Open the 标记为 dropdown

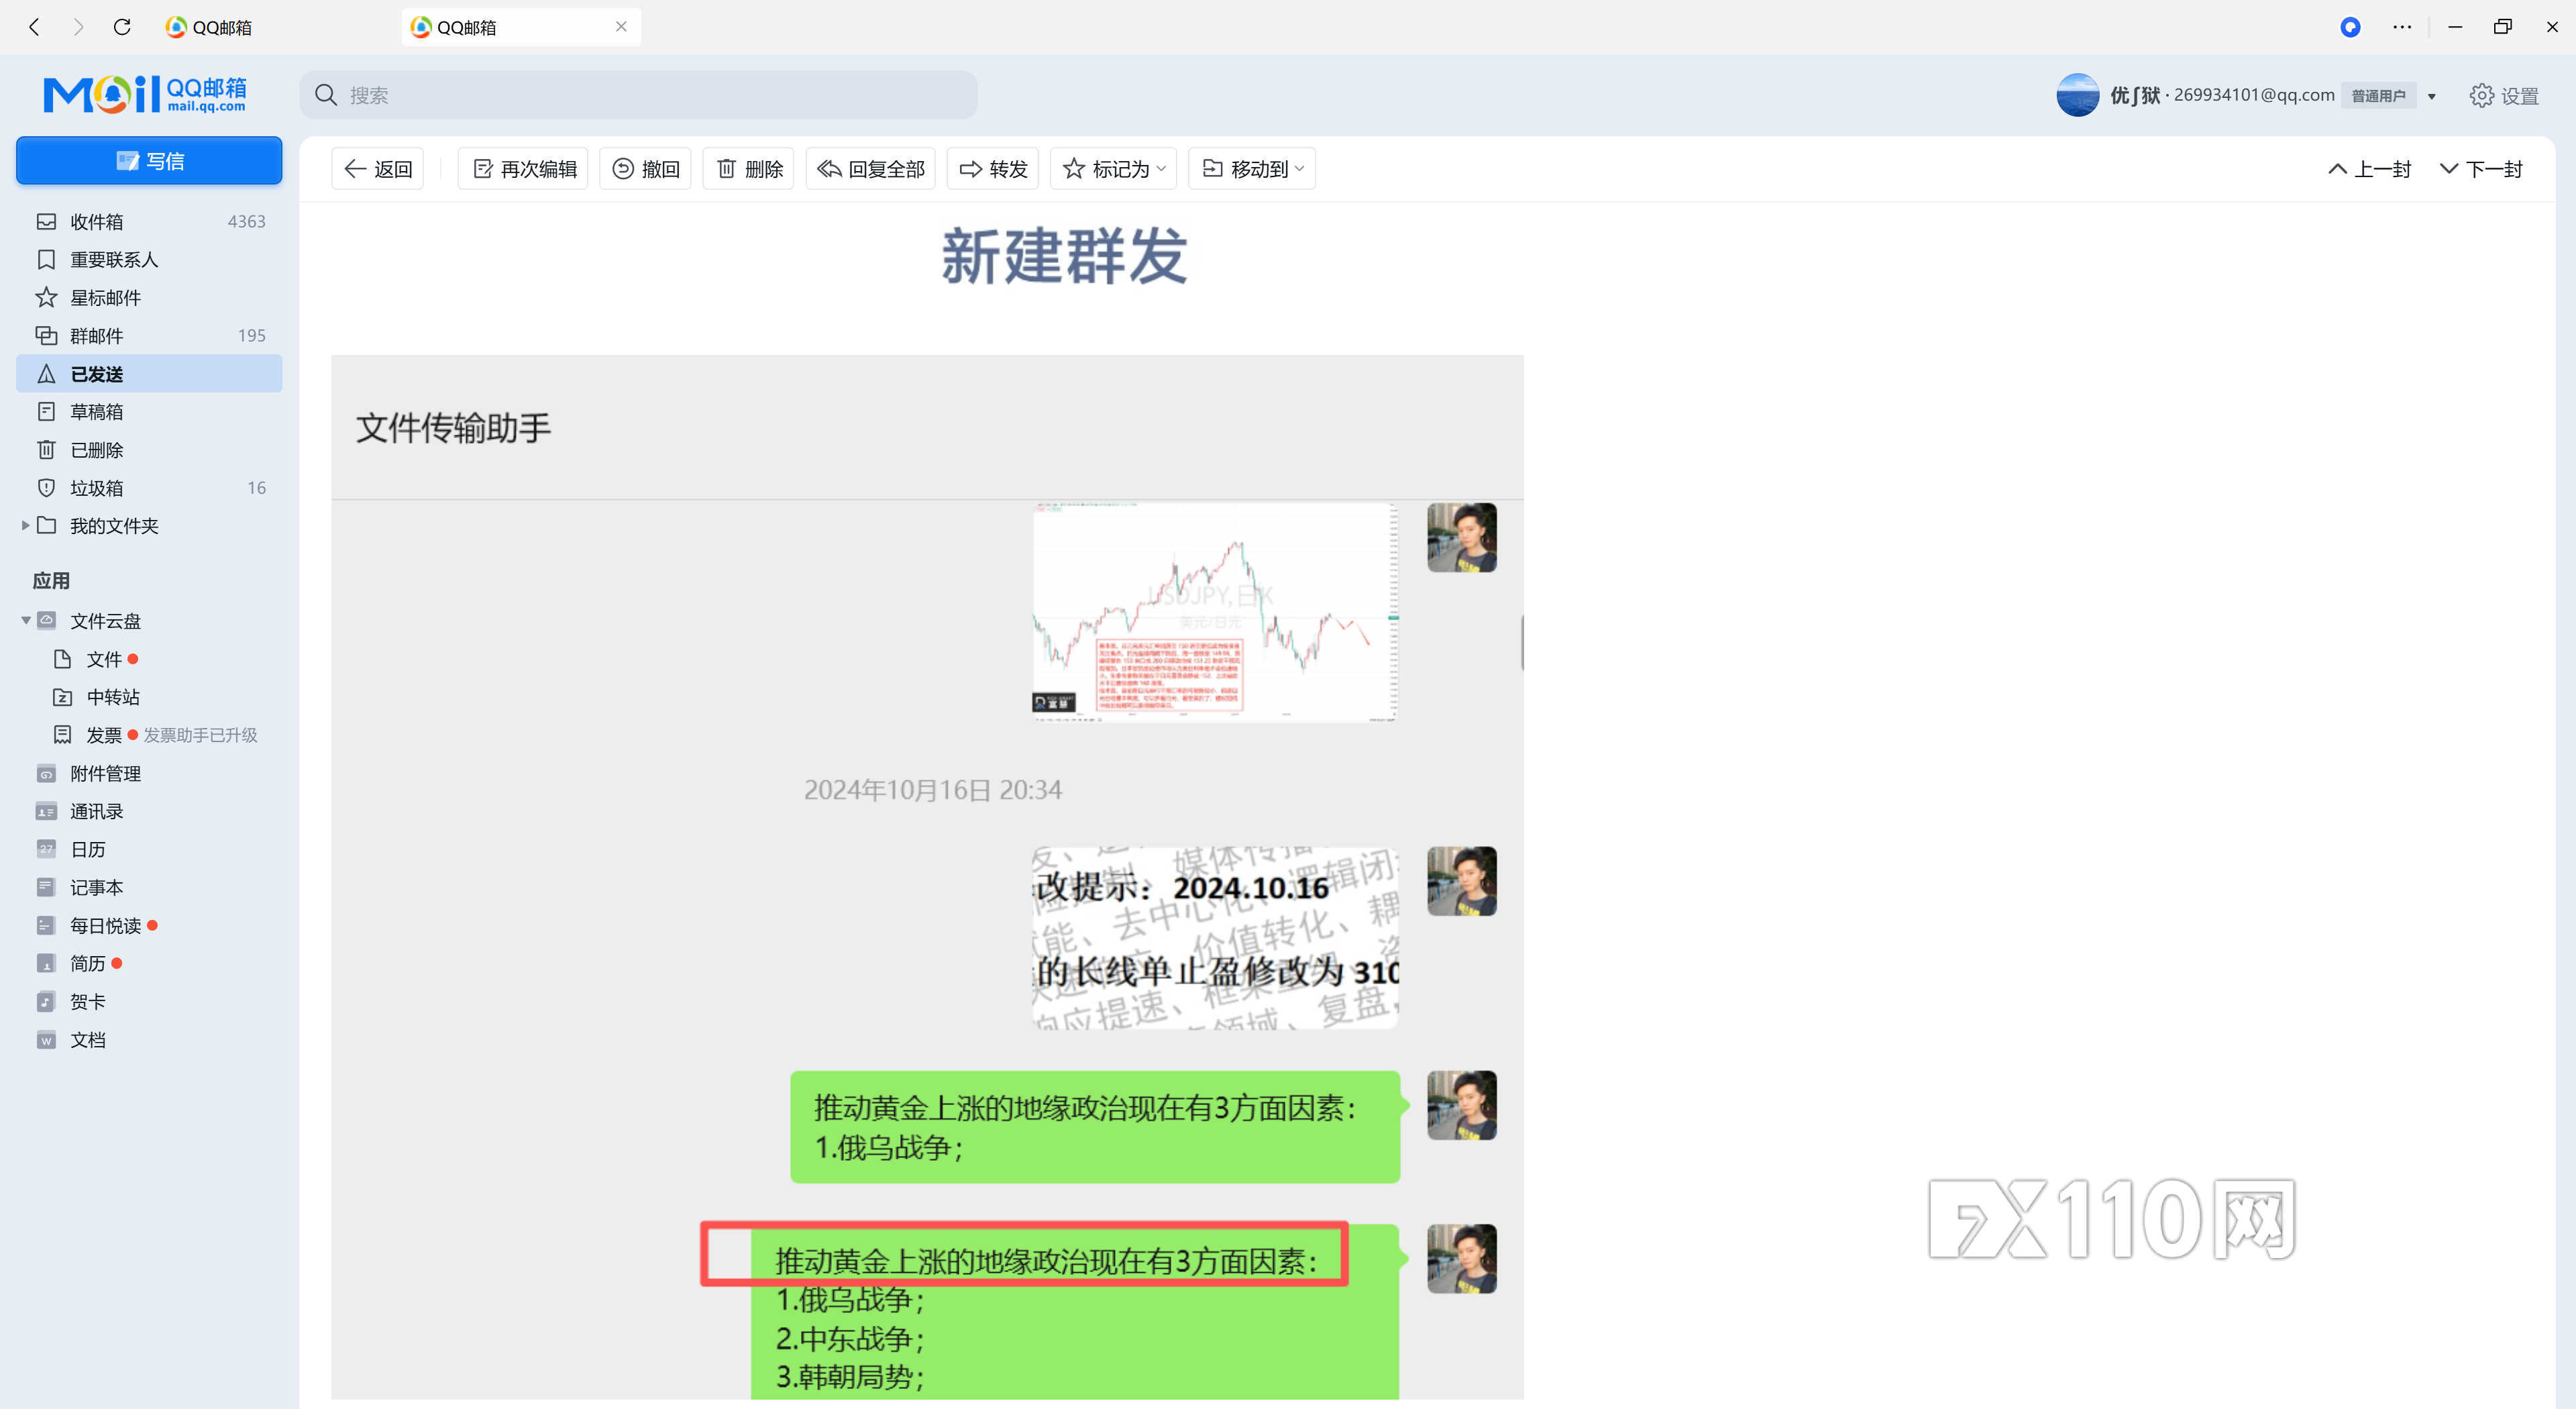1114,169
